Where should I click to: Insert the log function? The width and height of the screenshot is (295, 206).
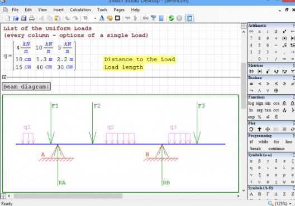pyautogui.click(x=251, y=104)
